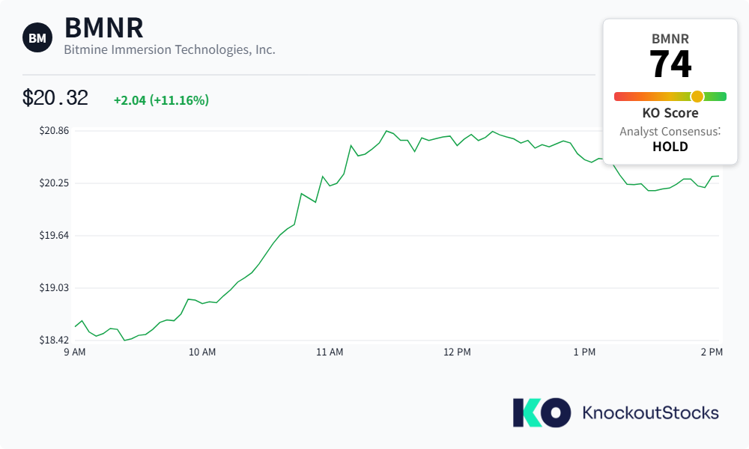
Task: Click the BMNR ticker heading
Action: pos(103,28)
